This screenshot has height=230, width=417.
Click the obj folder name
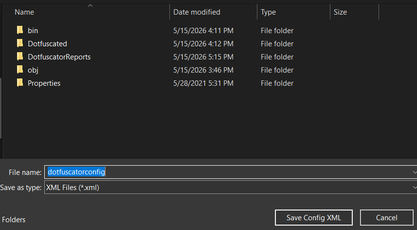[33, 70]
